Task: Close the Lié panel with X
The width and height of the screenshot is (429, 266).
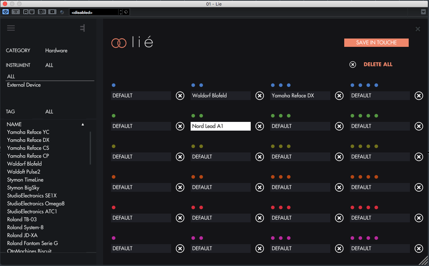Action: [x=418, y=29]
